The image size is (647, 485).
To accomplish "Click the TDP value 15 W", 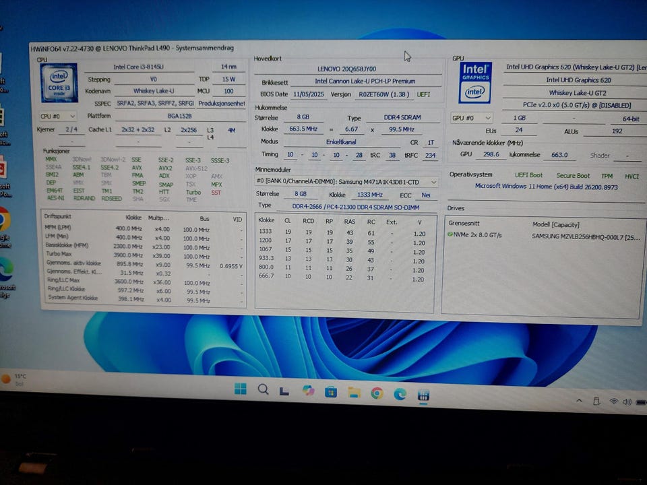I will coord(228,79).
